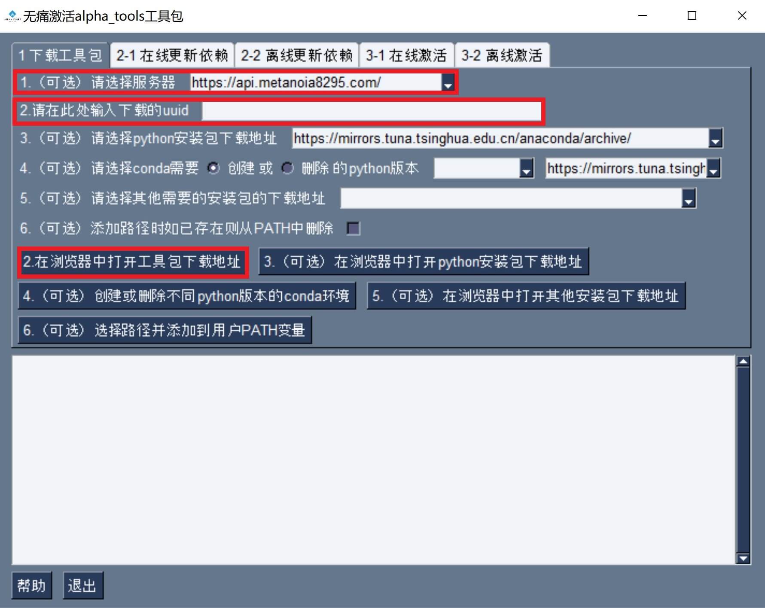The height and width of the screenshot is (608, 765).
Task: Open the tsinghua mirror dropdown in option 4
Action: (x=713, y=168)
